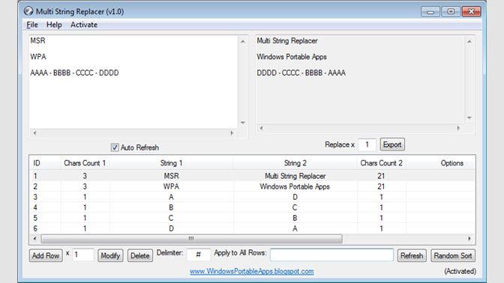Click the output text box scroll down arrow
Viewport: 504px width, 283px height.
[469, 118]
